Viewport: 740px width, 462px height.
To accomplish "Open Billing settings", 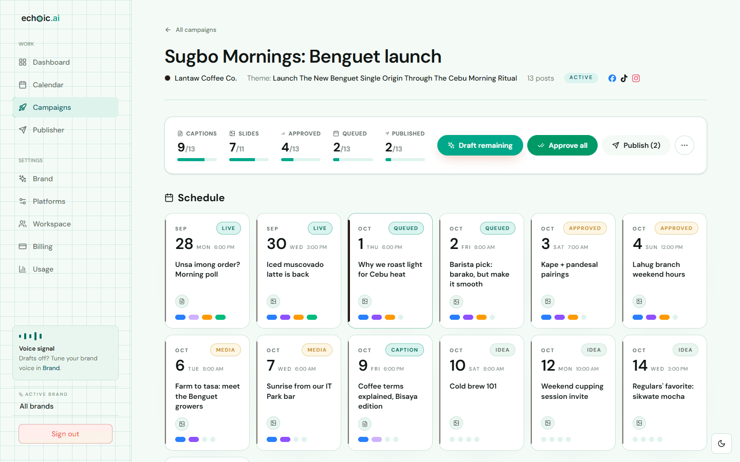I will tap(66, 246).
